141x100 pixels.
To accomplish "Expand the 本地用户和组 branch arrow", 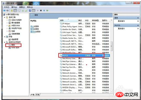I will tap(7, 28).
